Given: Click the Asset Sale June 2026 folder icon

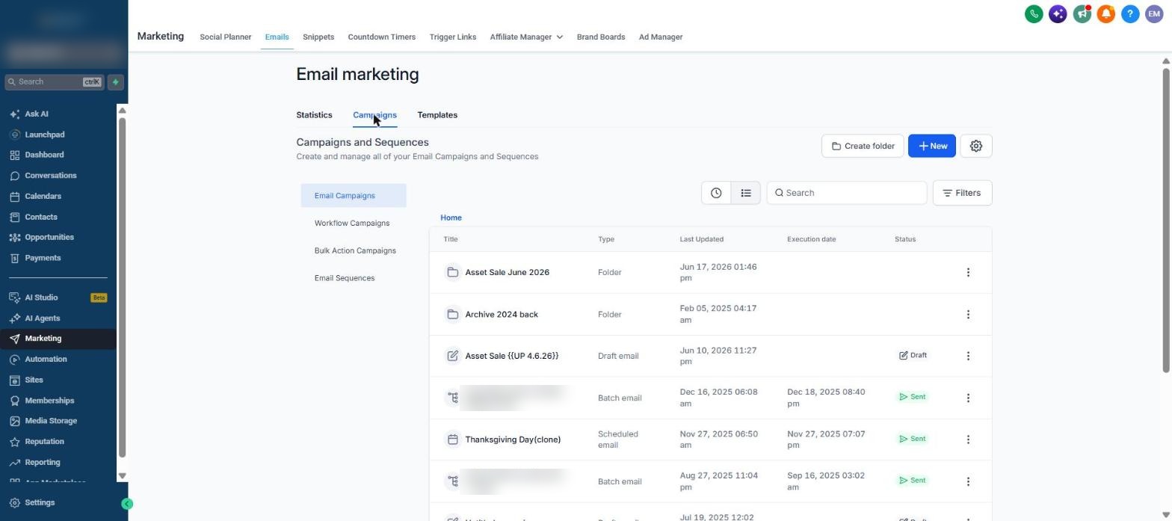Looking at the screenshot, I should (x=452, y=272).
